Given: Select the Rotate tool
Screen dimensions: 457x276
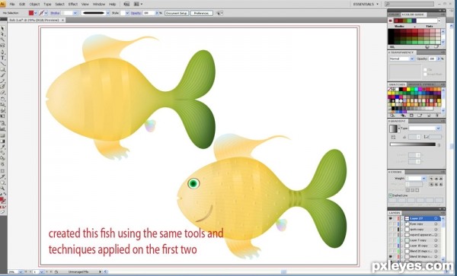Looking at the screenshot, I should coord(2,99).
